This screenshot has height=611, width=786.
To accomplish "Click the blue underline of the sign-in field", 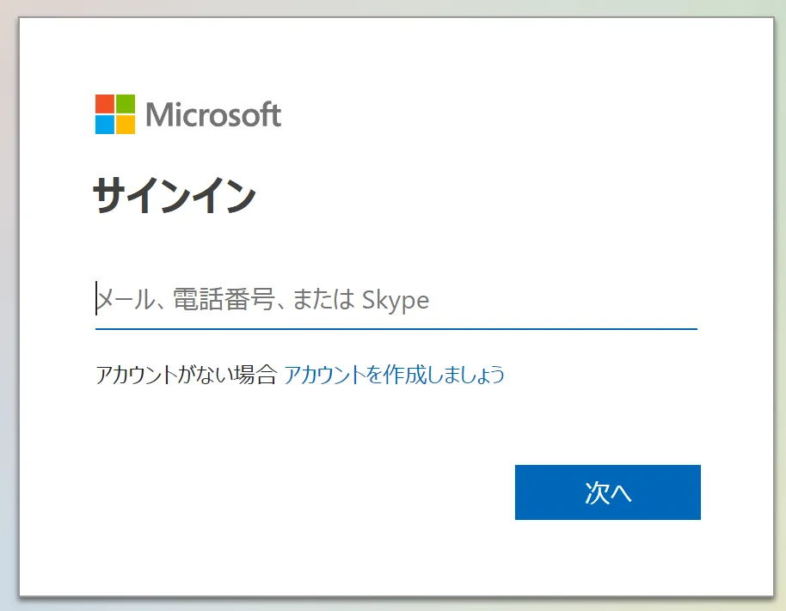I will point(396,329).
